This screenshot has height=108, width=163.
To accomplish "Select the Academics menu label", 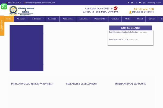I will 68,19.
